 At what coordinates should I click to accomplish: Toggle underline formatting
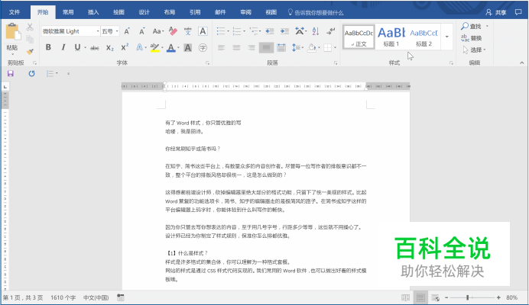[78, 47]
